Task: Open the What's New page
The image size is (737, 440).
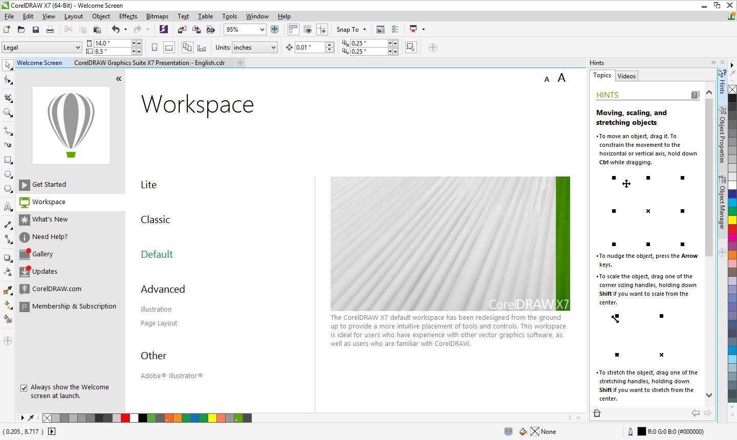Action: (x=50, y=219)
